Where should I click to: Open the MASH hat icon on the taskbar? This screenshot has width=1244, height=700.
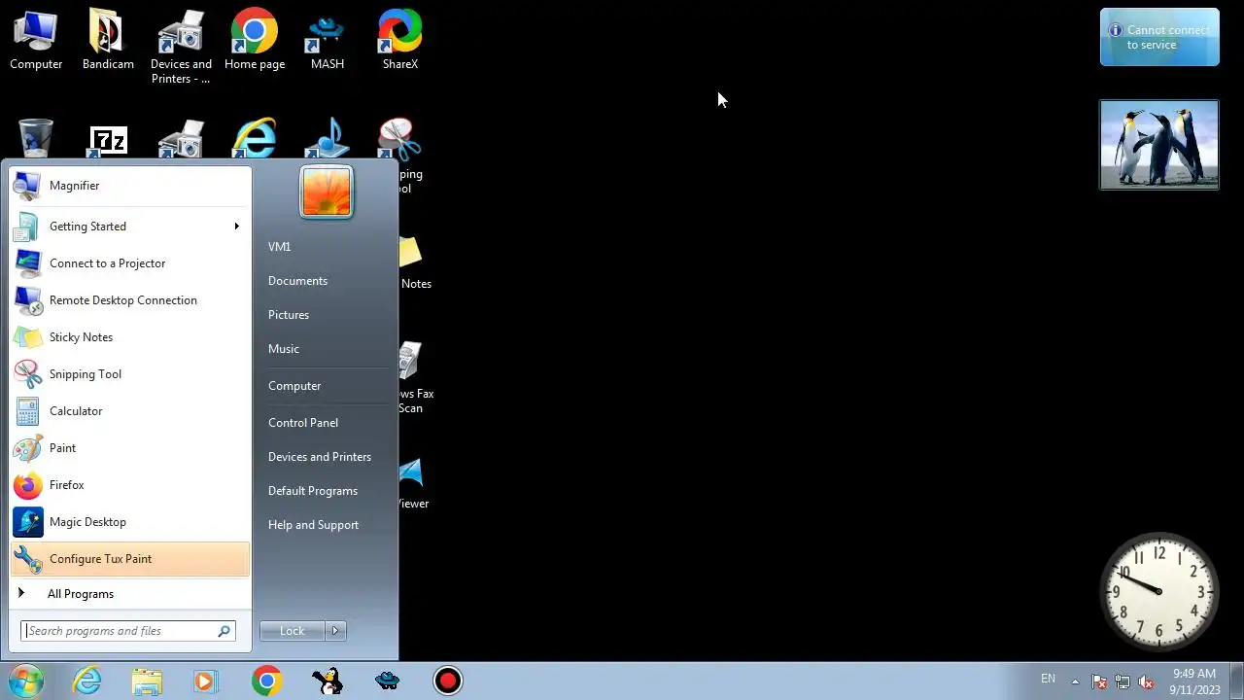[x=387, y=681]
